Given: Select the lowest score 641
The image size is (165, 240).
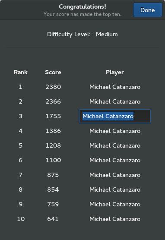Looking at the screenshot, I should pos(53,219).
